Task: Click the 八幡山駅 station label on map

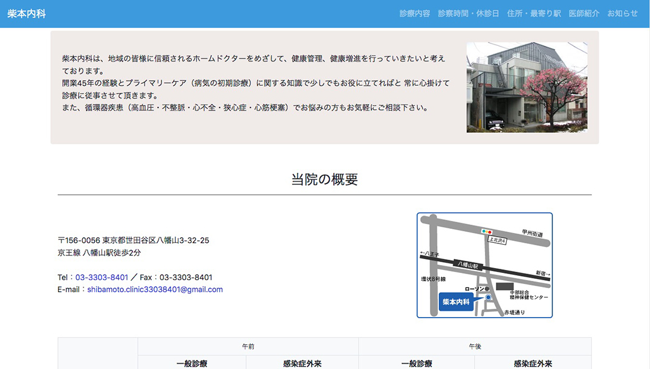Action: click(x=467, y=265)
